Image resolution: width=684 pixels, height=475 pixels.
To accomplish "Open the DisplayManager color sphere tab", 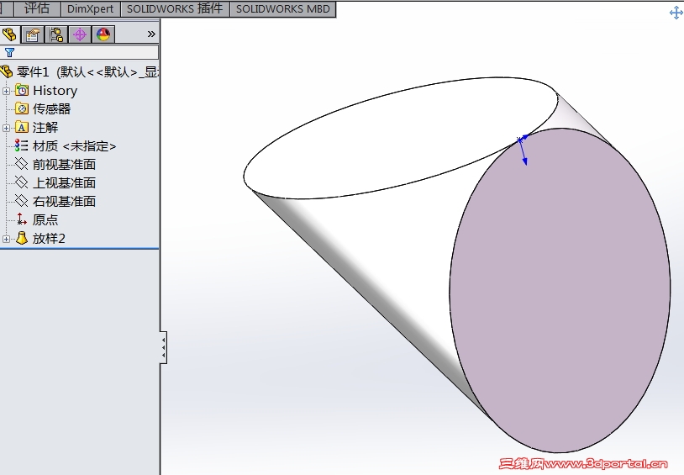I will click(103, 34).
